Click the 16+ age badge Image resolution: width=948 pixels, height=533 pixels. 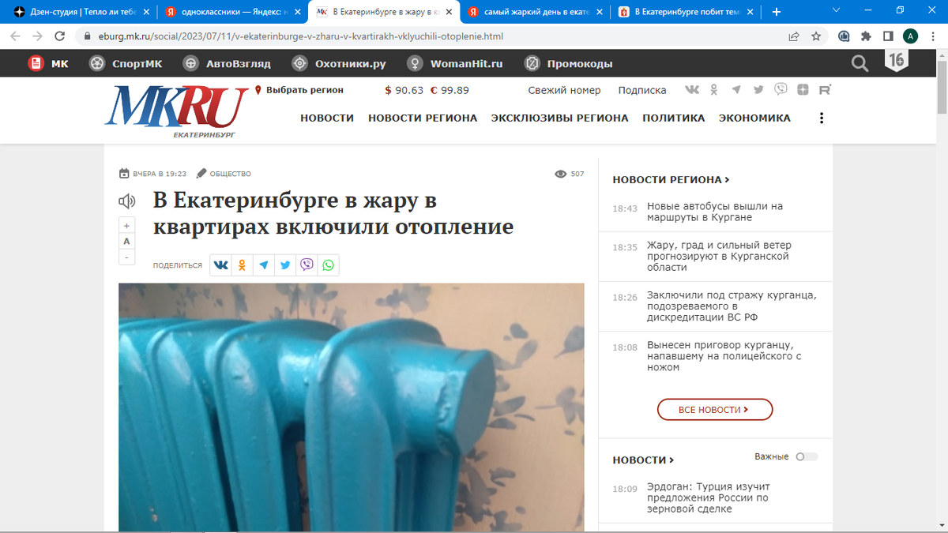896,61
